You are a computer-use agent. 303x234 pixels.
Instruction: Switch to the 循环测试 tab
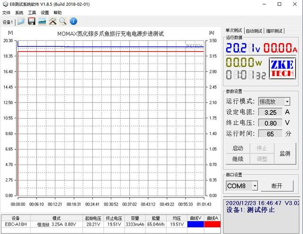[274, 31]
